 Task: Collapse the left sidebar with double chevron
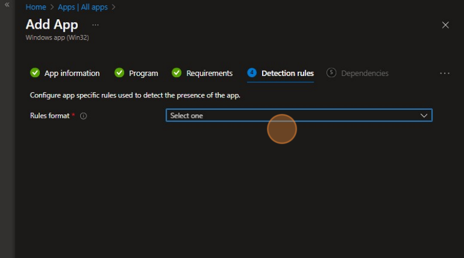click(x=7, y=5)
